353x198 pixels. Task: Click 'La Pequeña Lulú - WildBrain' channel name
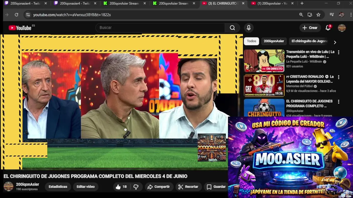click(304, 62)
